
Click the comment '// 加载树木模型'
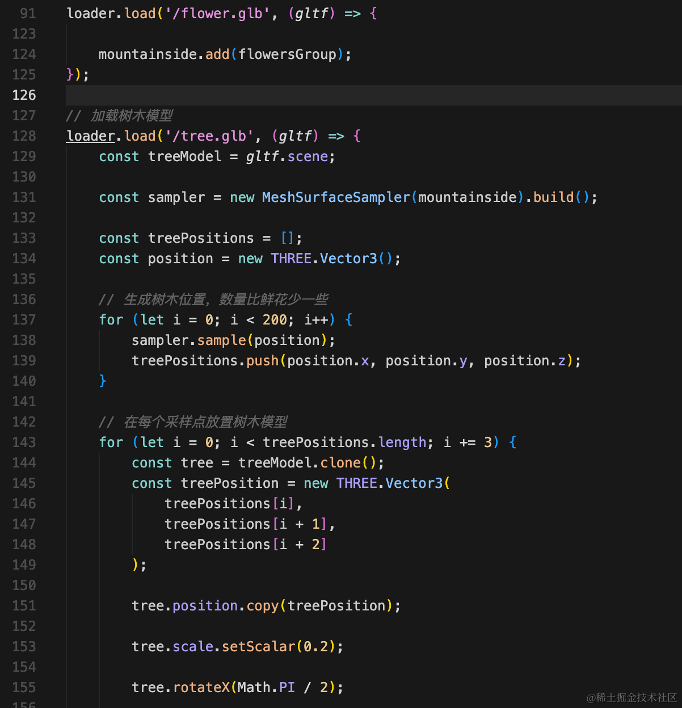click(x=120, y=116)
